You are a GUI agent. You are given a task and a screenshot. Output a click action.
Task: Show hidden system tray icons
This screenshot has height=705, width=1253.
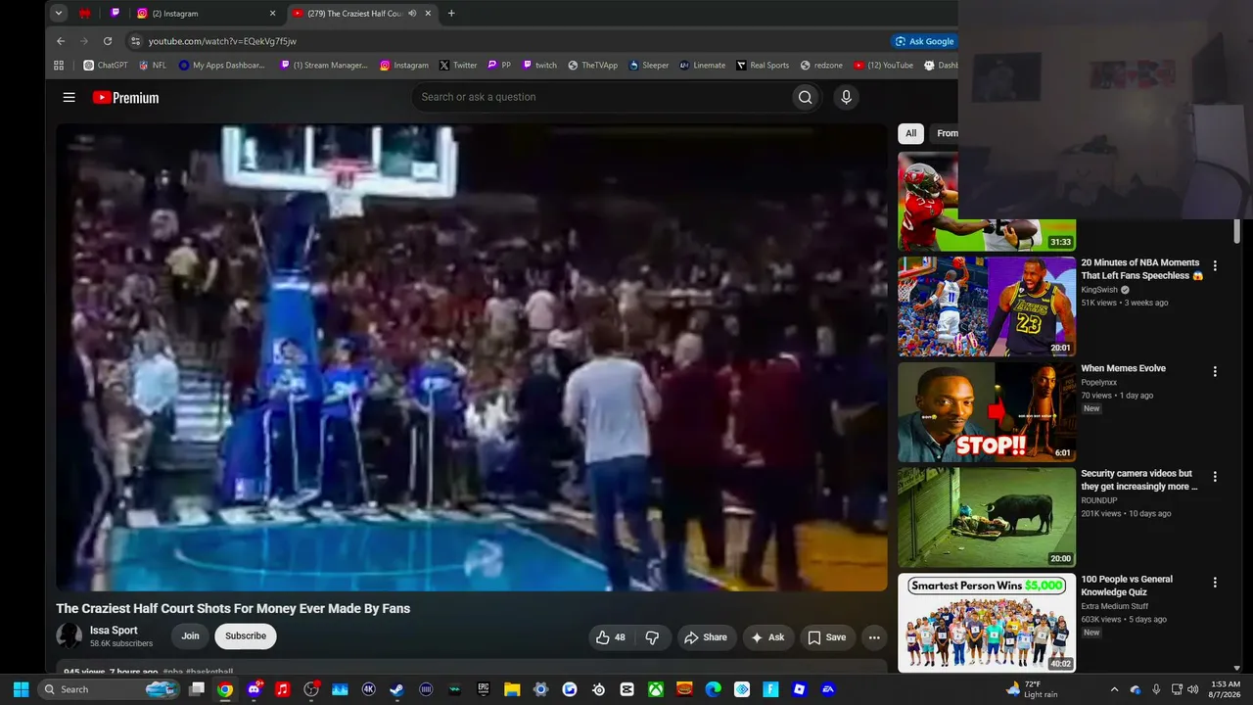pyautogui.click(x=1114, y=689)
